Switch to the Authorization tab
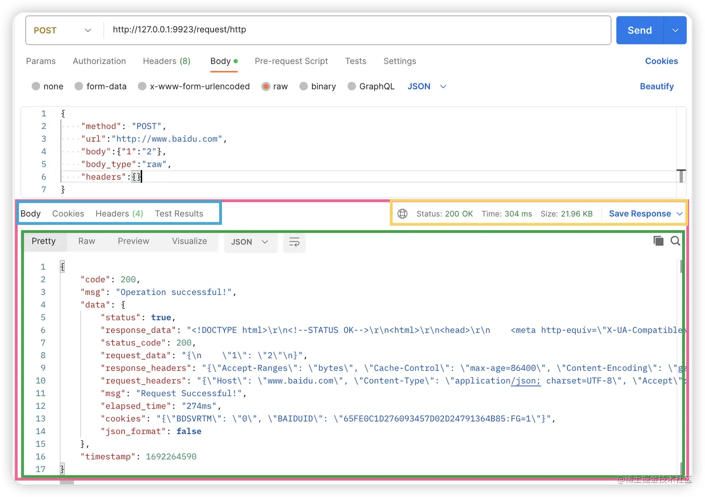 [x=99, y=61]
